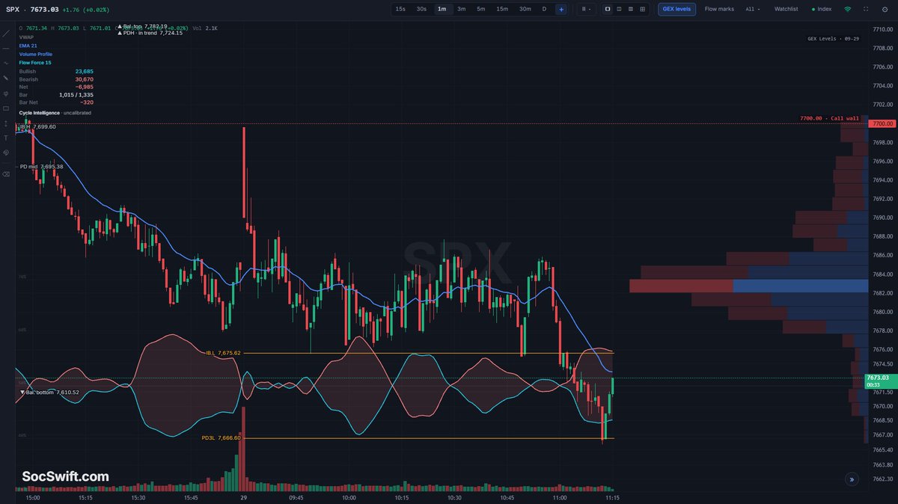
Task: Click the PDH in trend 7,724.15 label
Action: (150, 33)
